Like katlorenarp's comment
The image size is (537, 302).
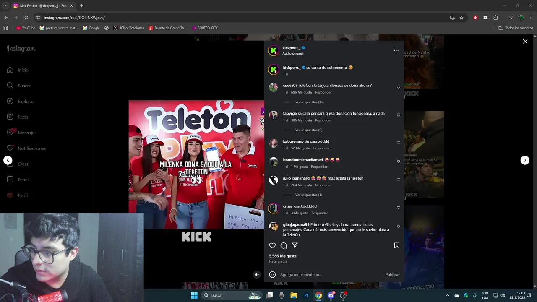399,143
